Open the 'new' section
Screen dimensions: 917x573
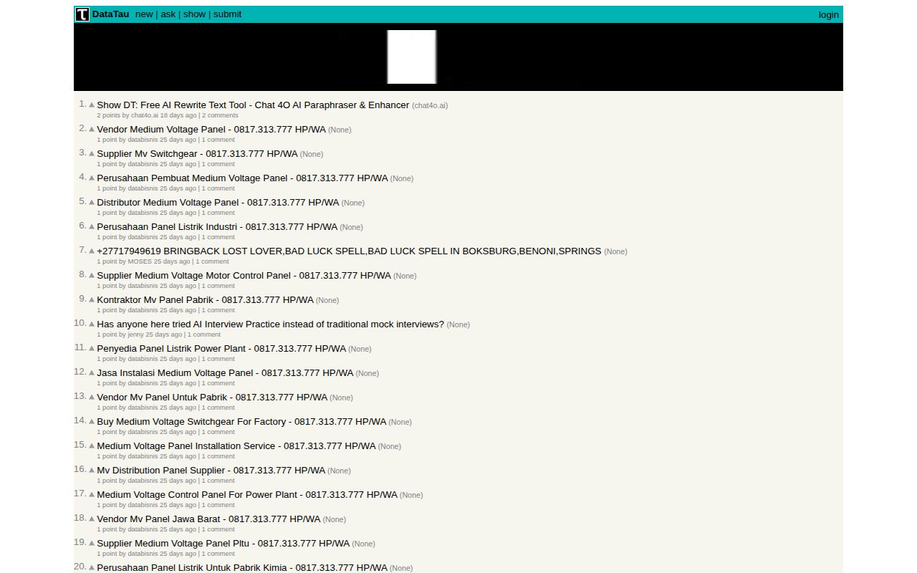coord(144,14)
